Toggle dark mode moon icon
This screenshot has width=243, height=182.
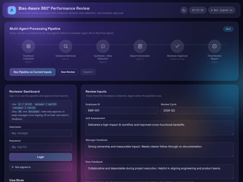(184, 10)
